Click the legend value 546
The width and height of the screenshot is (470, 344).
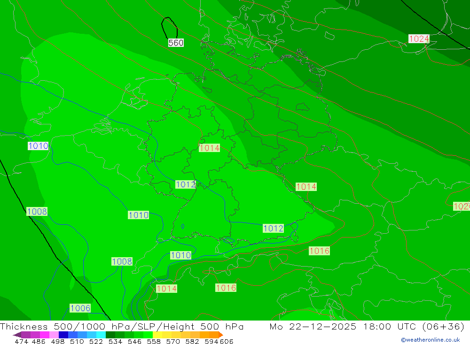click(x=134, y=341)
